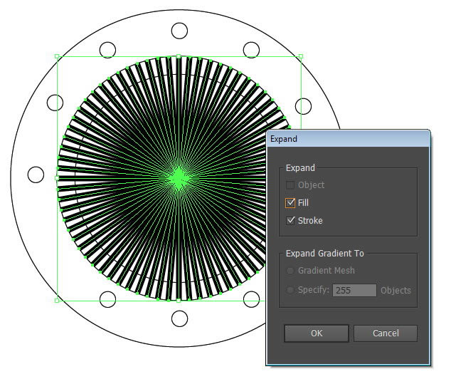
Task: Click the "Expand Gradient To" group heading
Action: click(324, 253)
